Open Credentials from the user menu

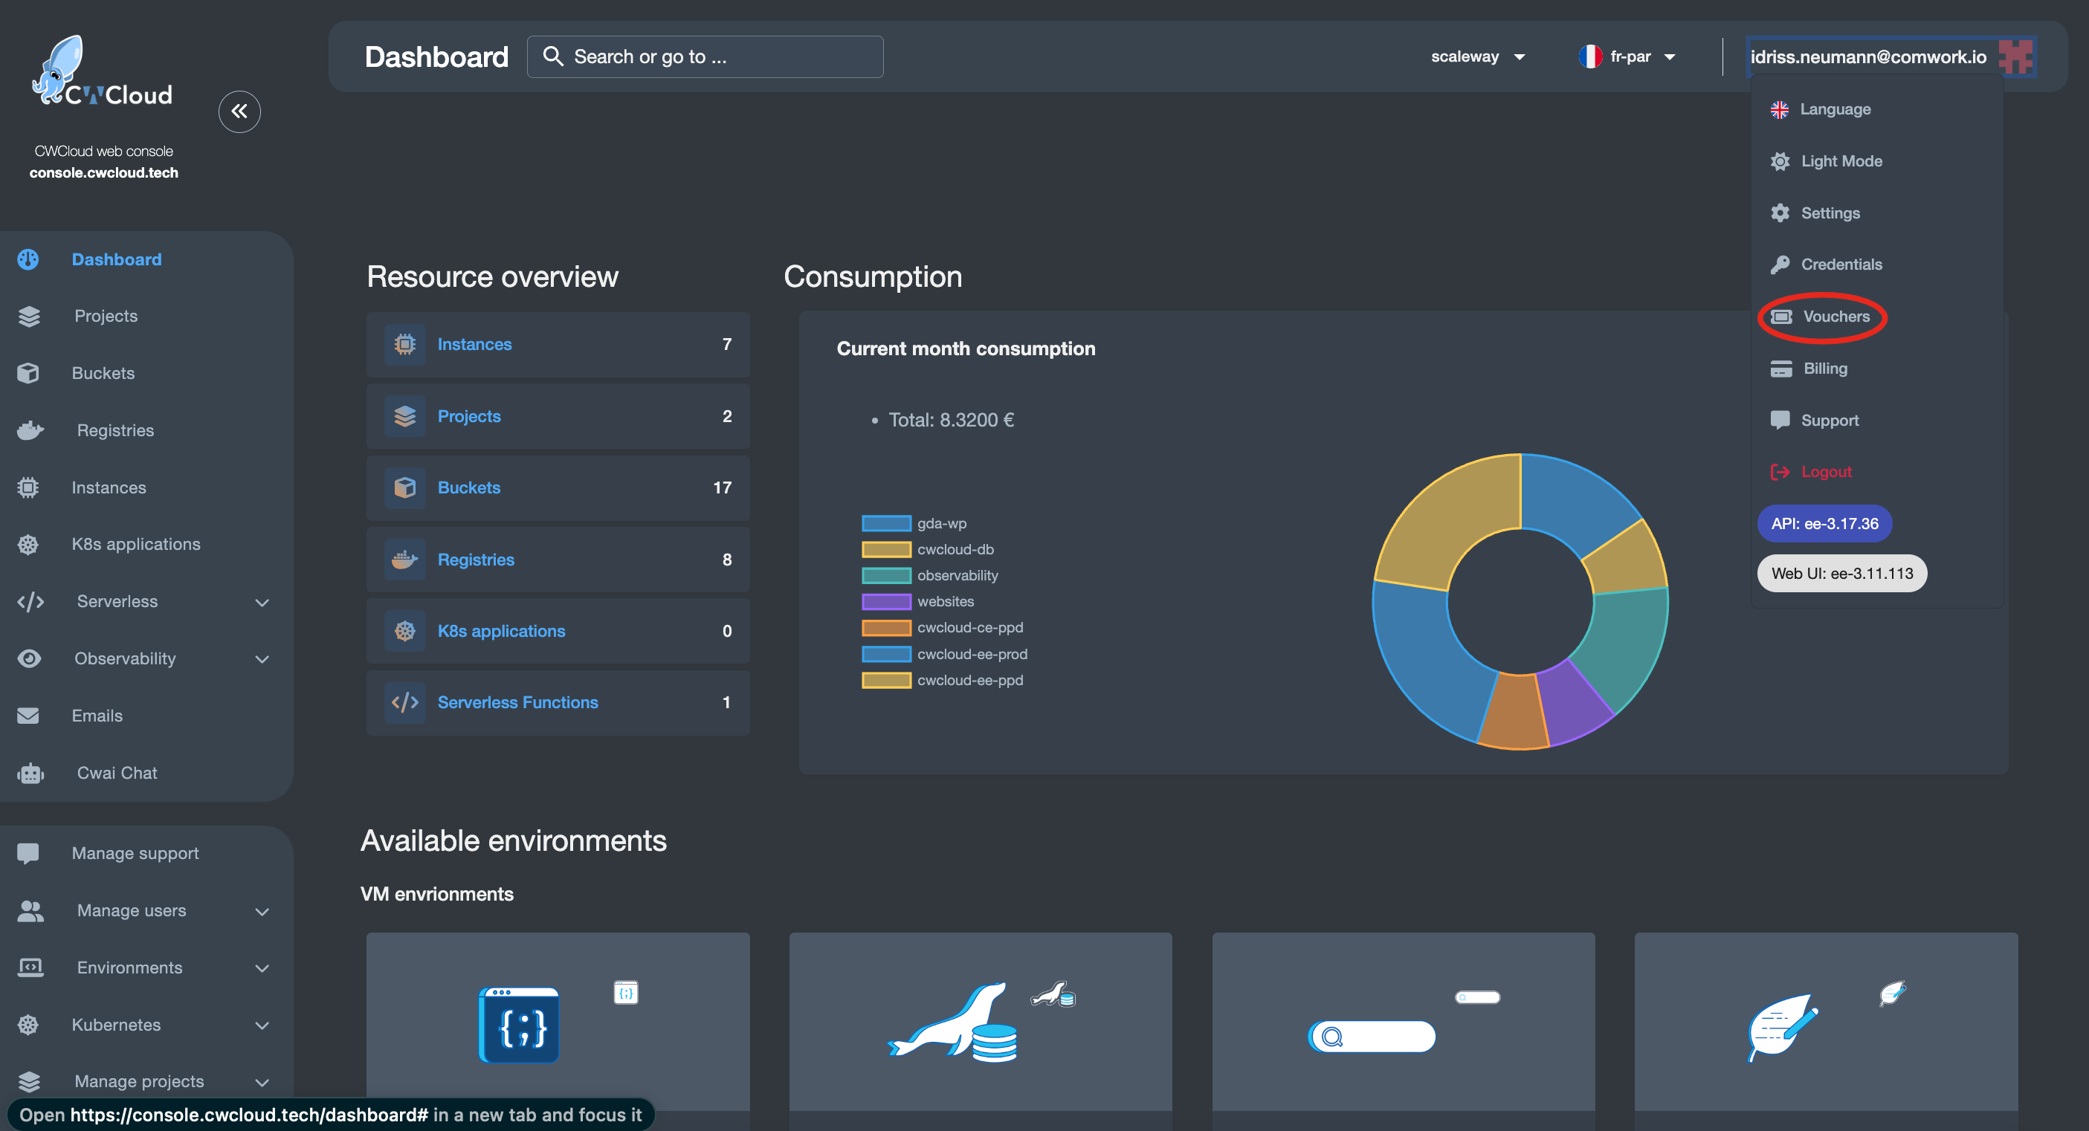point(1827,265)
